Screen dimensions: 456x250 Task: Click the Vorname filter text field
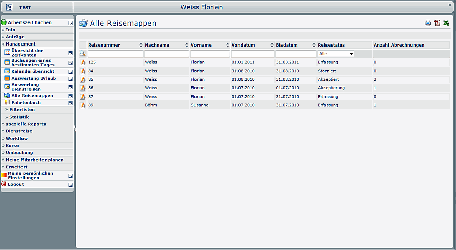[210, 54]
